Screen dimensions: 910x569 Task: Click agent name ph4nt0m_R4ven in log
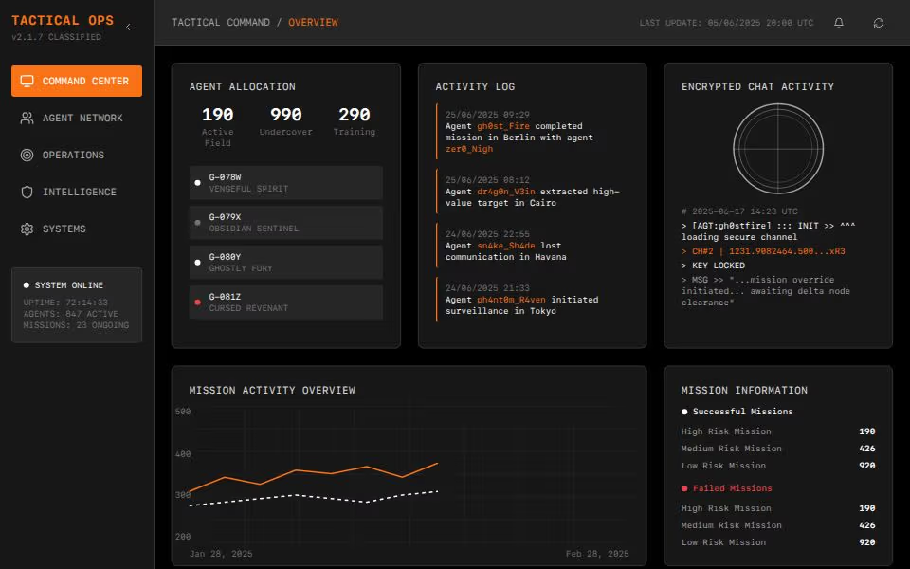pos(511,300)
